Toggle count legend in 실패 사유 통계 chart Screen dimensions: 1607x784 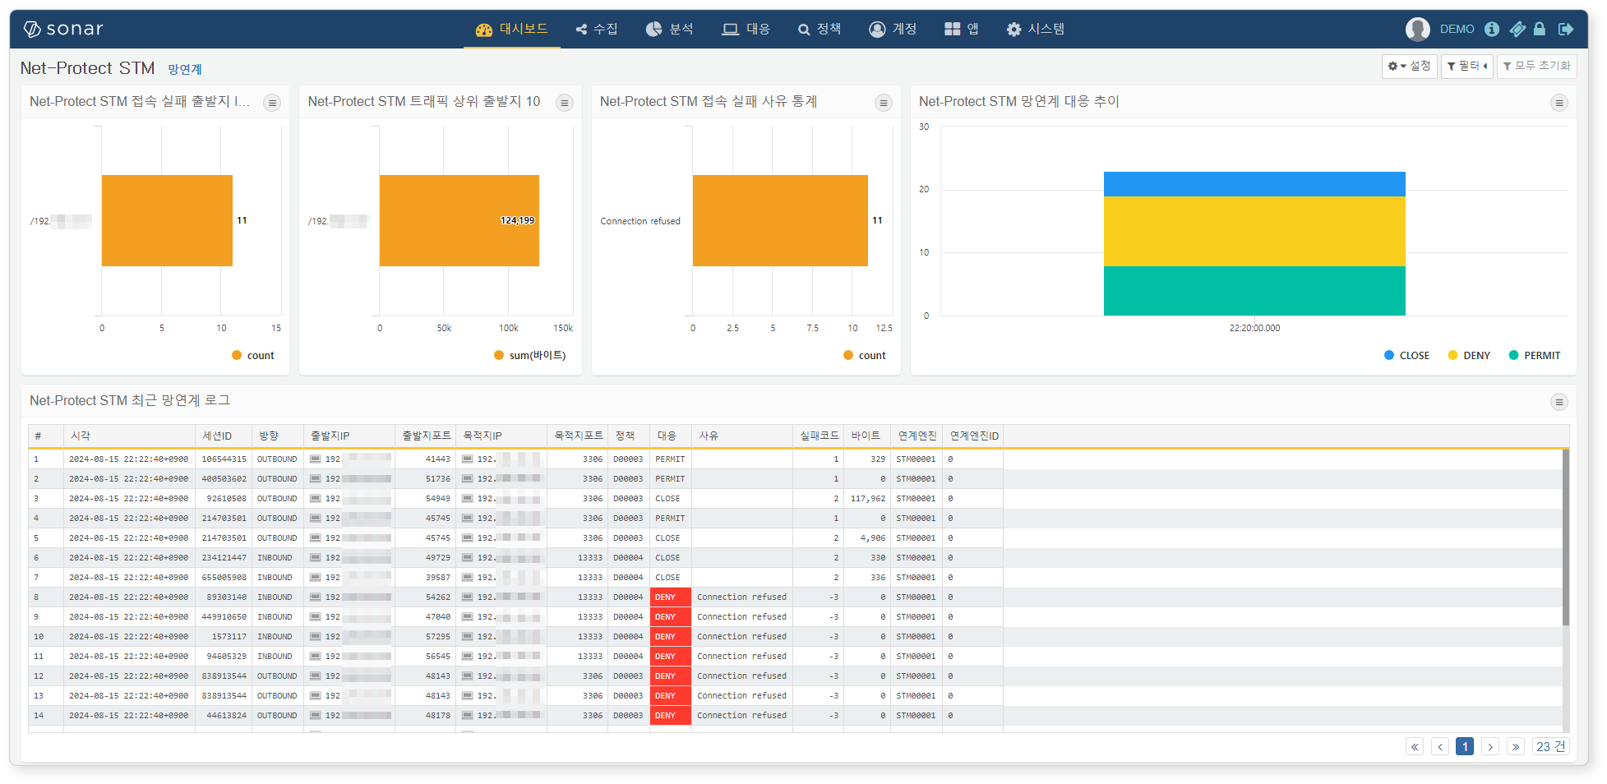click(x=865, y=356)
